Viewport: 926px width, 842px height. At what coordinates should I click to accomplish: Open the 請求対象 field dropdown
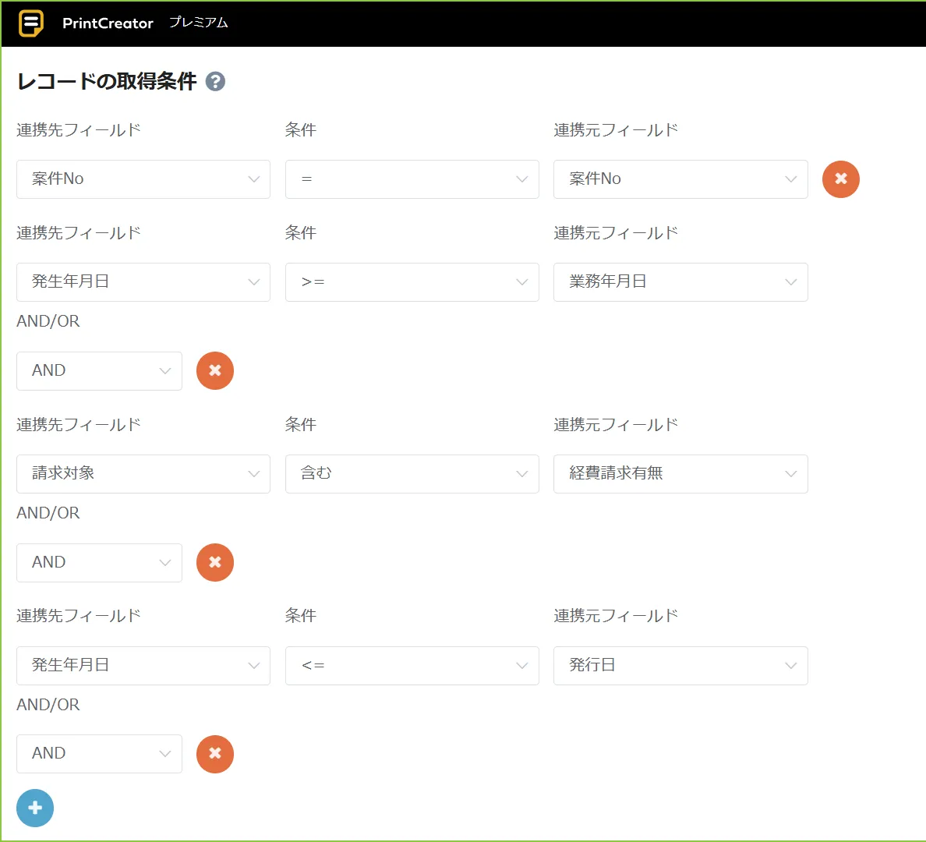click(143, 474)
